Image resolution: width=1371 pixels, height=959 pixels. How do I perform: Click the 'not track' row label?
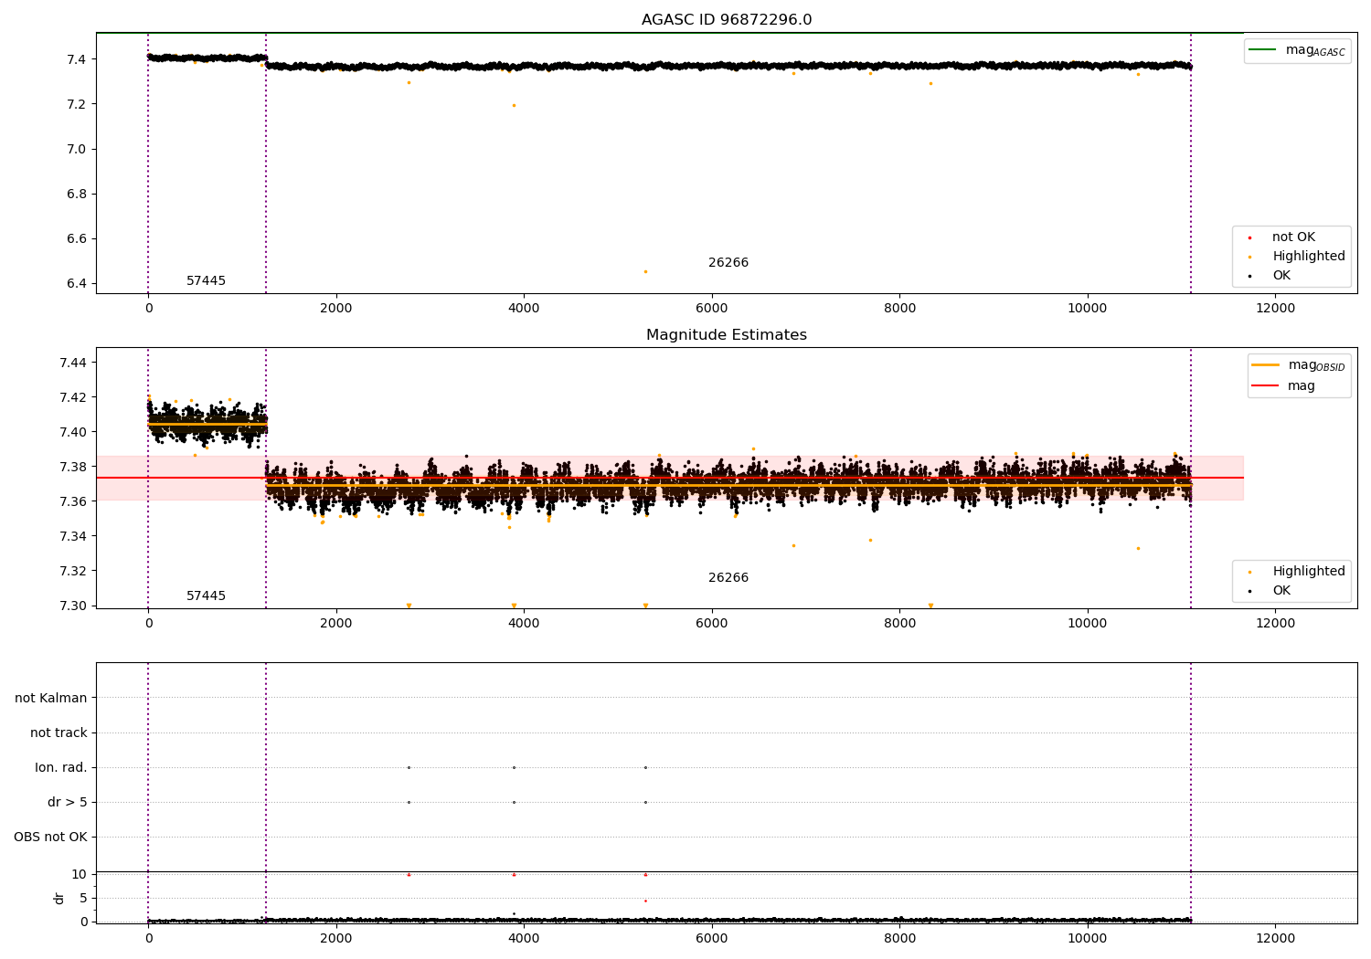point(58,732)
